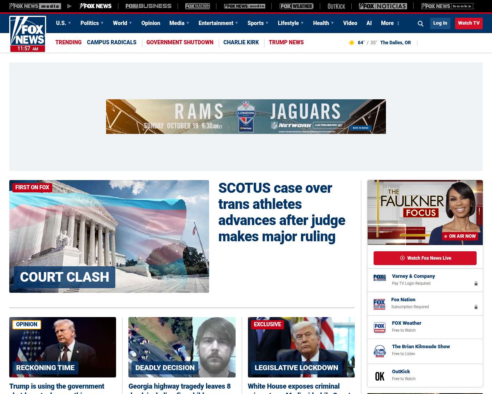
Task: Click Watch Fox News Live button
Action: coord(425,258)
